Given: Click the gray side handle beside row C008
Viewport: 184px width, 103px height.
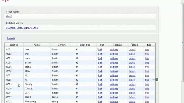Looking at the screenshot, I should [157, 80].
